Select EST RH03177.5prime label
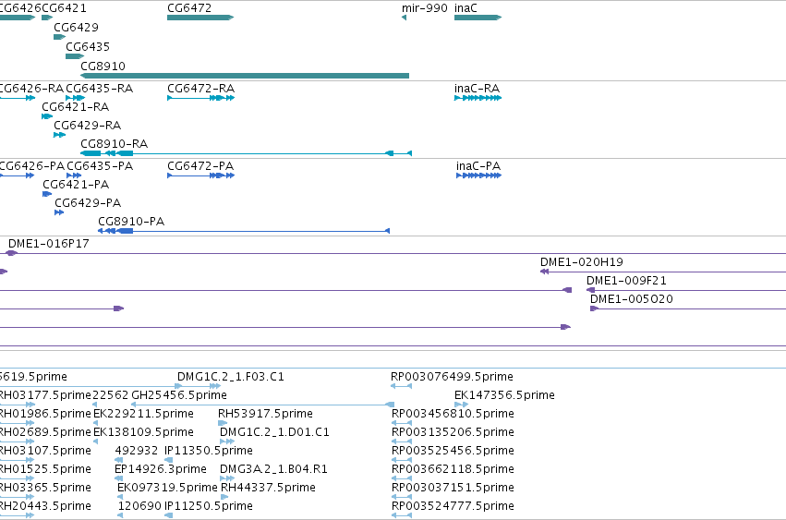Screen dimensions: 786x520 coord(45,395)
